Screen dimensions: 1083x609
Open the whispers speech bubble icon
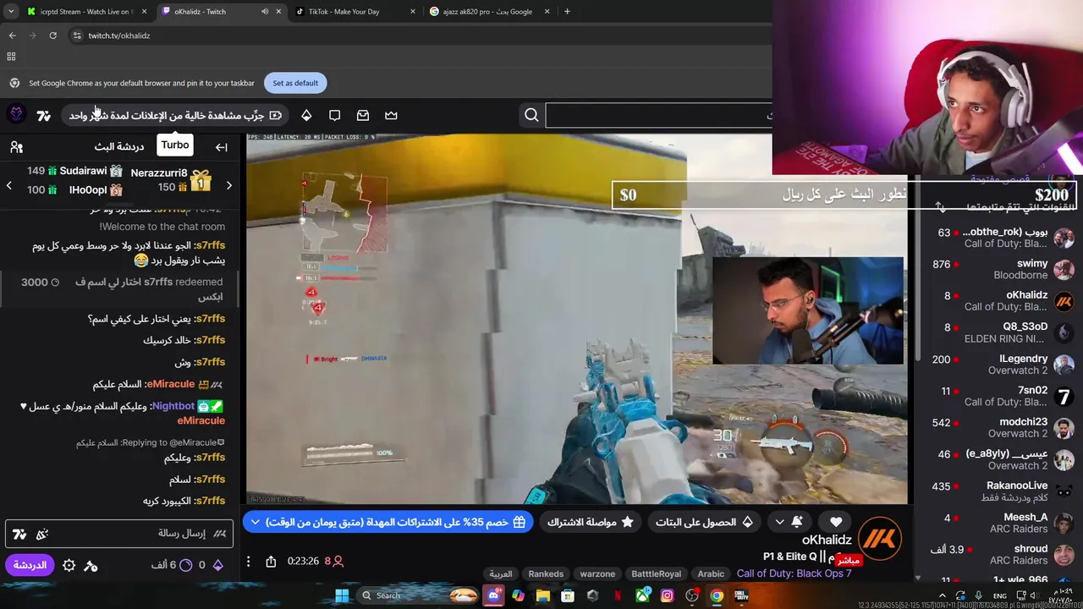(x=334, y=115)
